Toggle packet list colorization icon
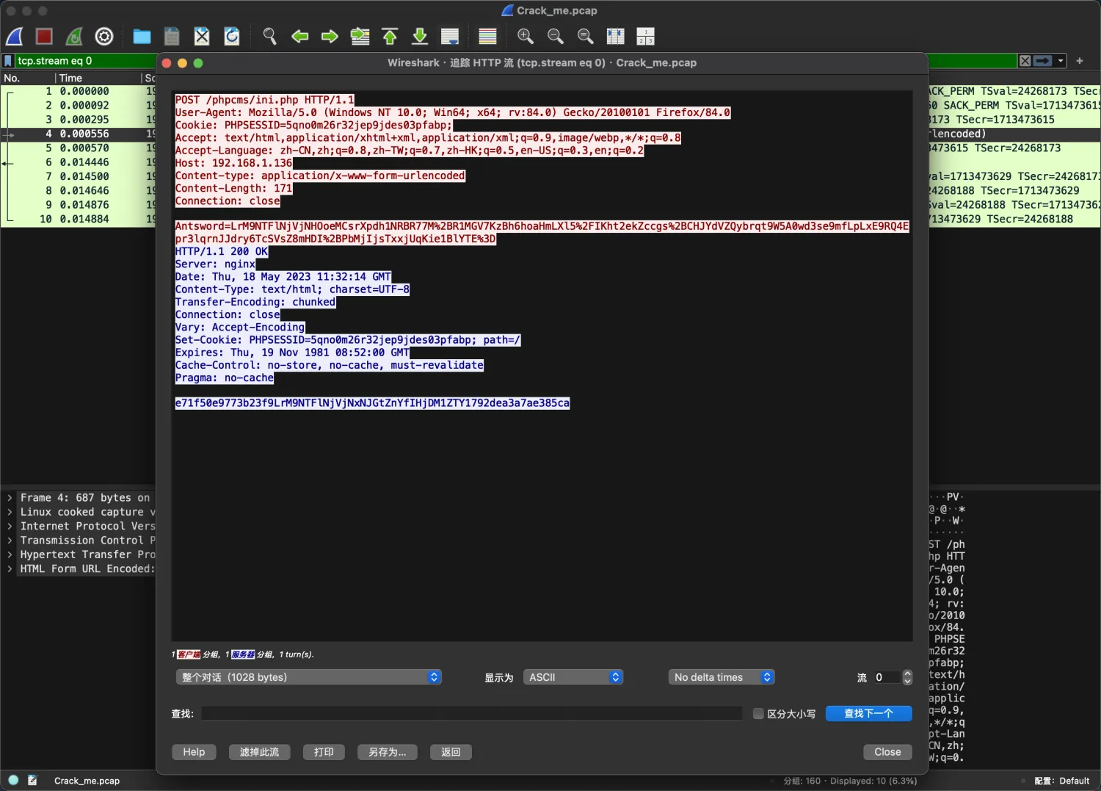 487,36
